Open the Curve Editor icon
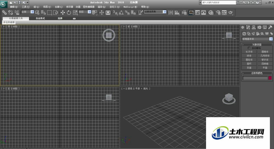This screenshot has width=274, height=149. (x=198, y=12)
